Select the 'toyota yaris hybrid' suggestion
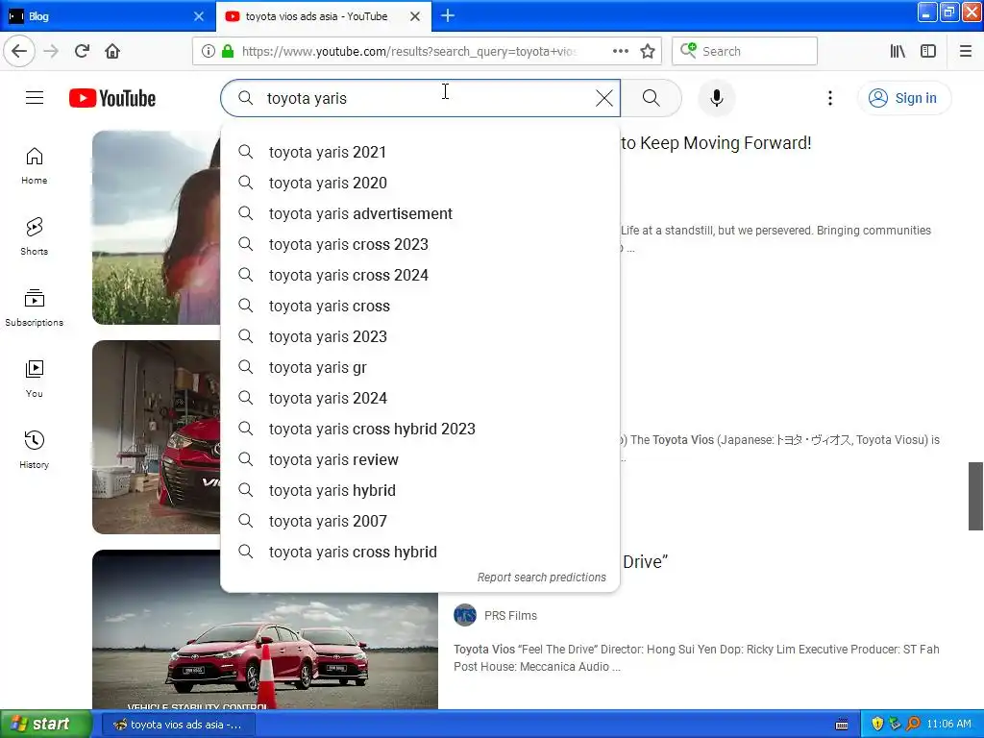This screenshot has width=984, height=738. [420, 490]
